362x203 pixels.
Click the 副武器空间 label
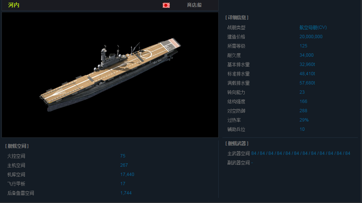pyautogui.click(x=238, y=163)
